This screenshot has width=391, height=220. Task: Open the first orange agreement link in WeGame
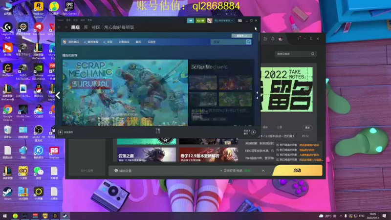(309, 145)
